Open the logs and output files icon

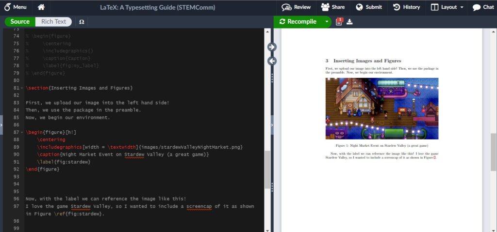click(x=339, y=21)
